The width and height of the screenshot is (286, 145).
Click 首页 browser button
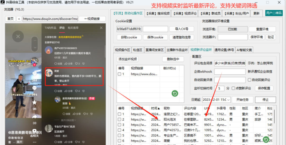(x=10, y=19)
